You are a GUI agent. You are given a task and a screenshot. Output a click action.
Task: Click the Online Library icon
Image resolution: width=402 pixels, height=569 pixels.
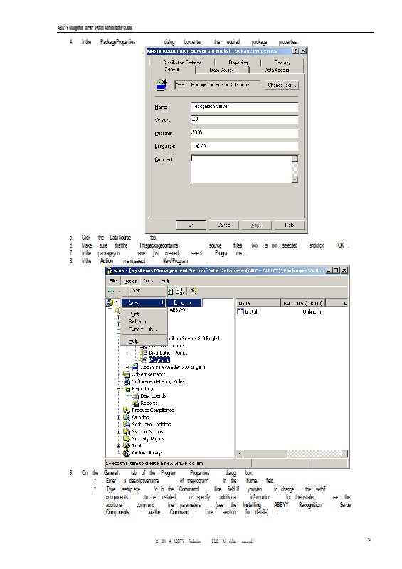[x=127, y=453]
